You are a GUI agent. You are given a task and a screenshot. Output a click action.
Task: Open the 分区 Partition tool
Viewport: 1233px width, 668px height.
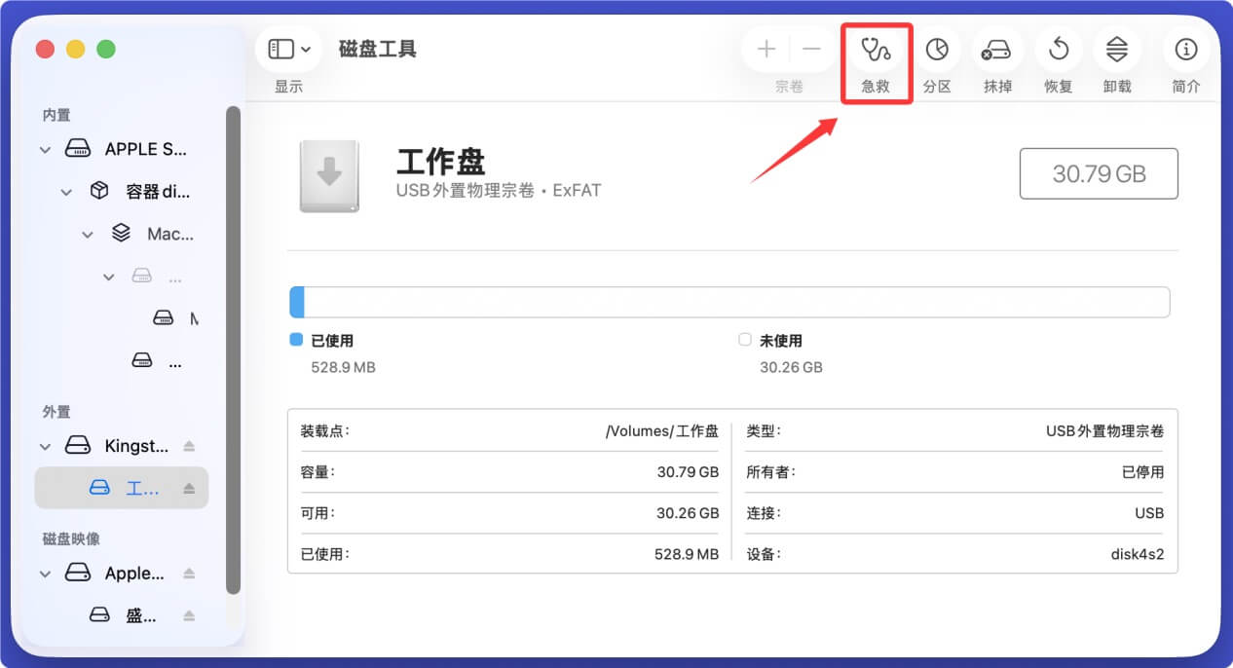coord(937,49)
